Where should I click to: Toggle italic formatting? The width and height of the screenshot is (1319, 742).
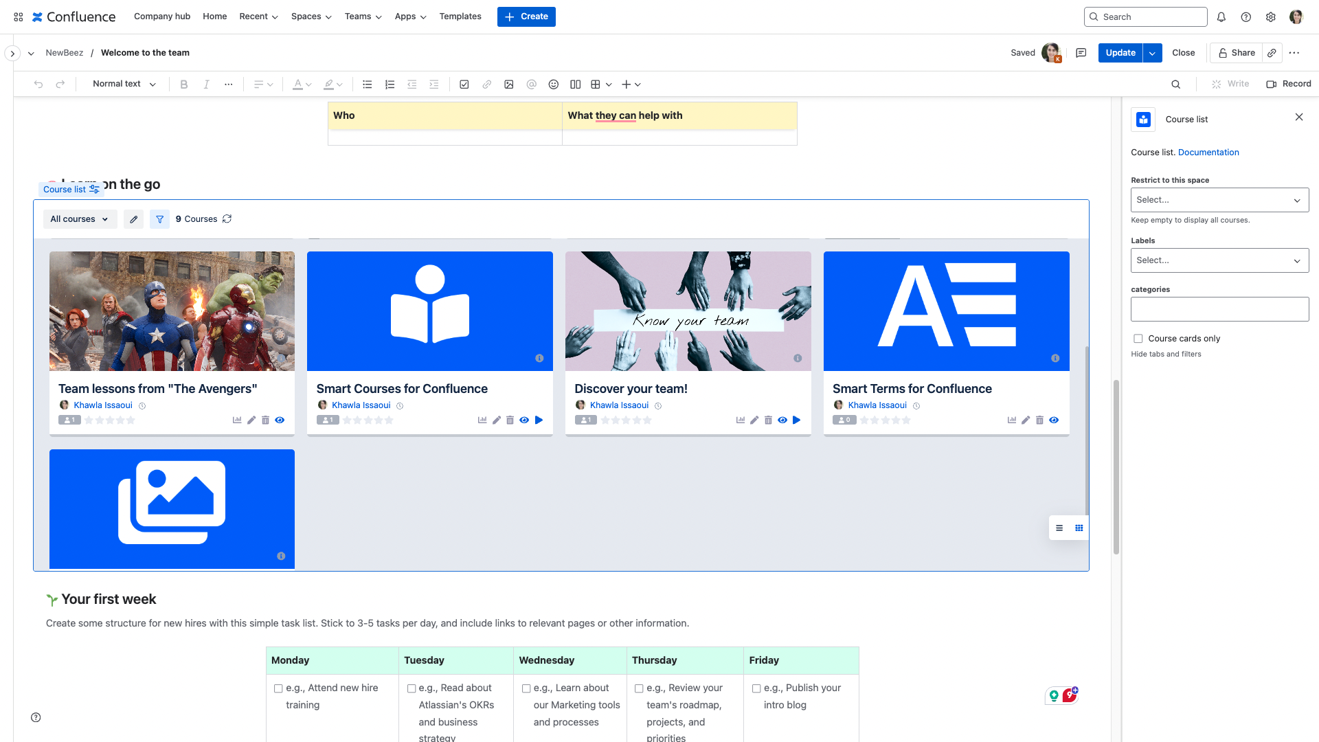[x=206, y=85]
